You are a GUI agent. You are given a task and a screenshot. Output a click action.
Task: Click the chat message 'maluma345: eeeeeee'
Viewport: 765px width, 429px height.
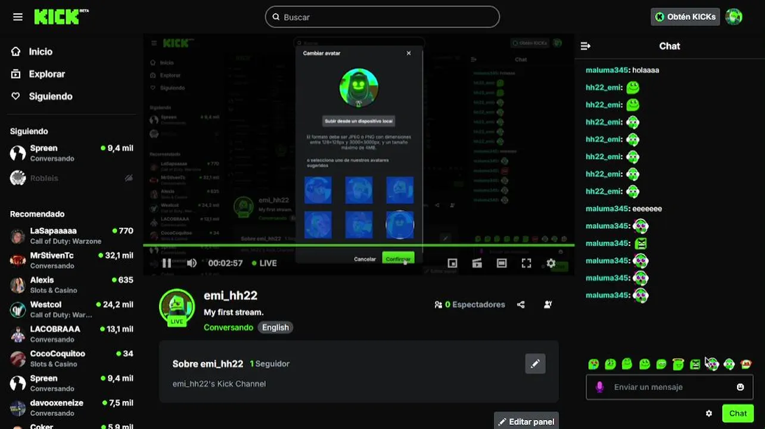pos(624,209)
